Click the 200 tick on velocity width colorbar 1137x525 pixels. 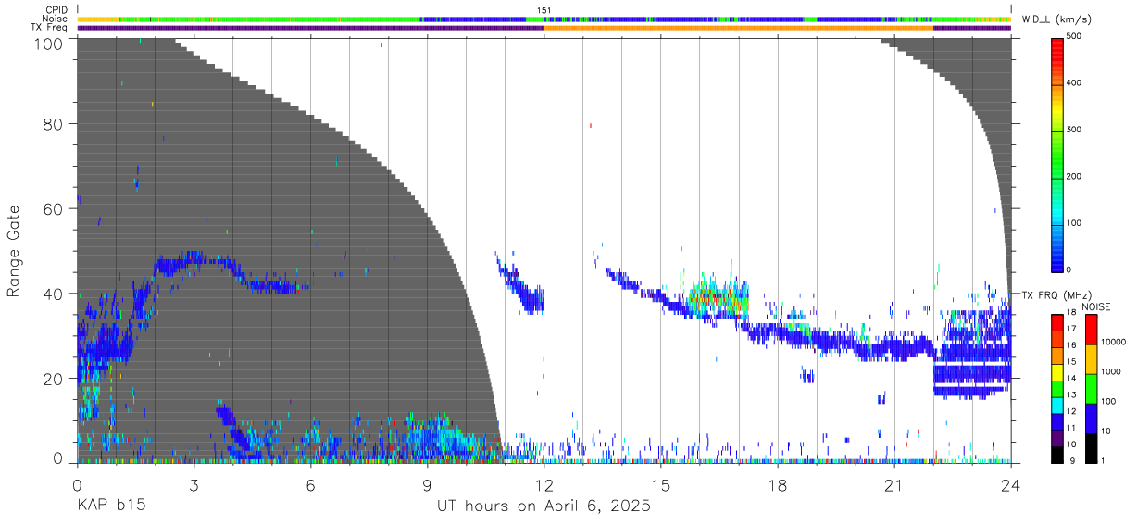[x=1076, y=176]
